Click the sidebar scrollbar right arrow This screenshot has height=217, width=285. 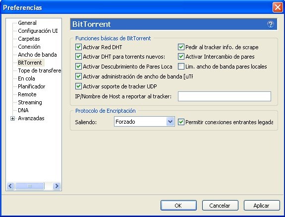[57, 186]
